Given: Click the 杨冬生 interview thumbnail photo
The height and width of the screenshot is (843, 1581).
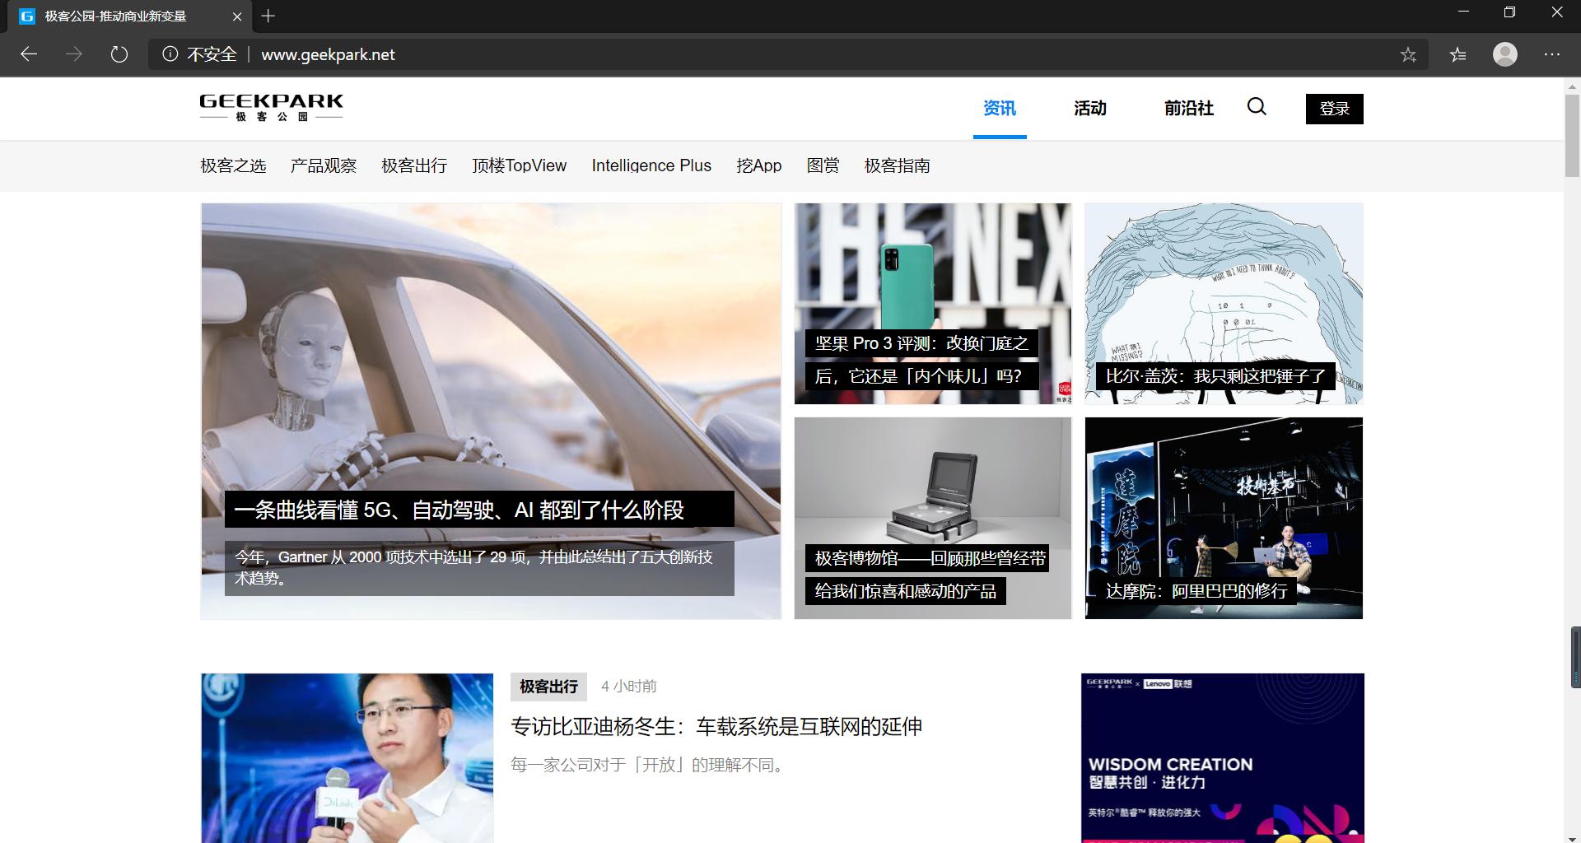Looking at the screenshot, I should point(347,757).
